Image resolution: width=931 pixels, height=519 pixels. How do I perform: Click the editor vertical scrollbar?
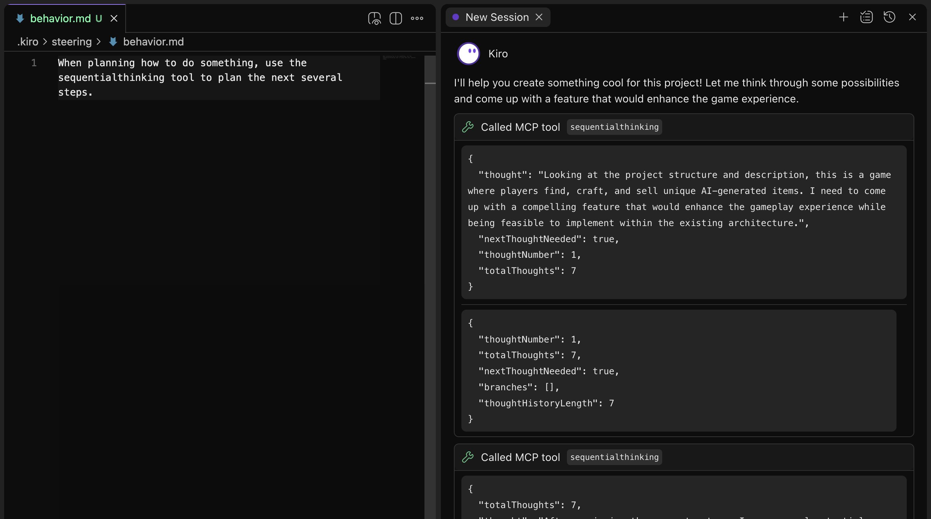430,217
